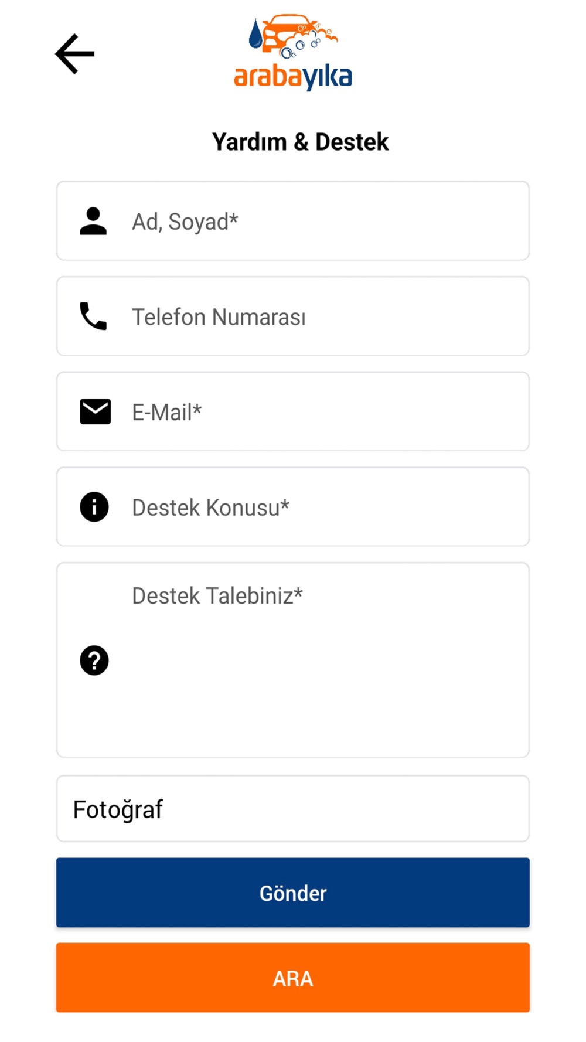Submit form with Gönder button
The height and width of the screenshot is (1042, 586).
[293, 893]
